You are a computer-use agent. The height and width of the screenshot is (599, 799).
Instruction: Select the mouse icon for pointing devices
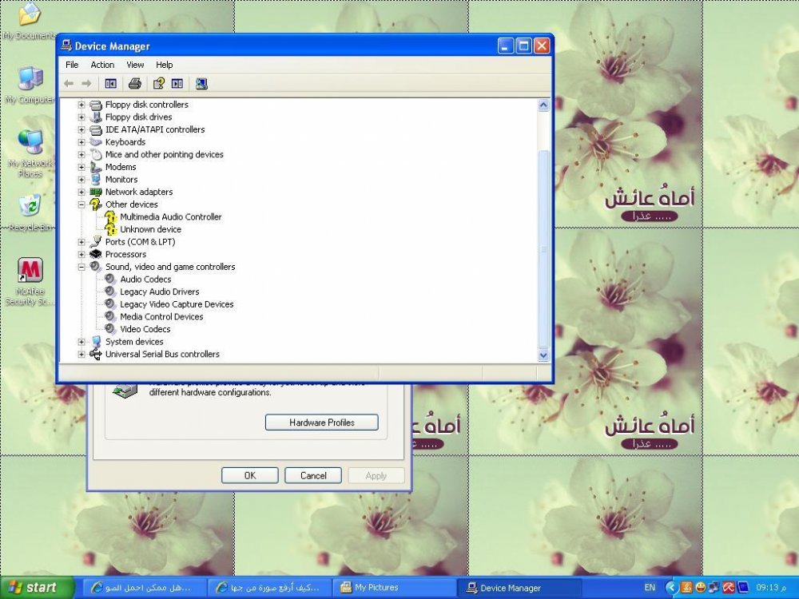click(x=96, y=154)
